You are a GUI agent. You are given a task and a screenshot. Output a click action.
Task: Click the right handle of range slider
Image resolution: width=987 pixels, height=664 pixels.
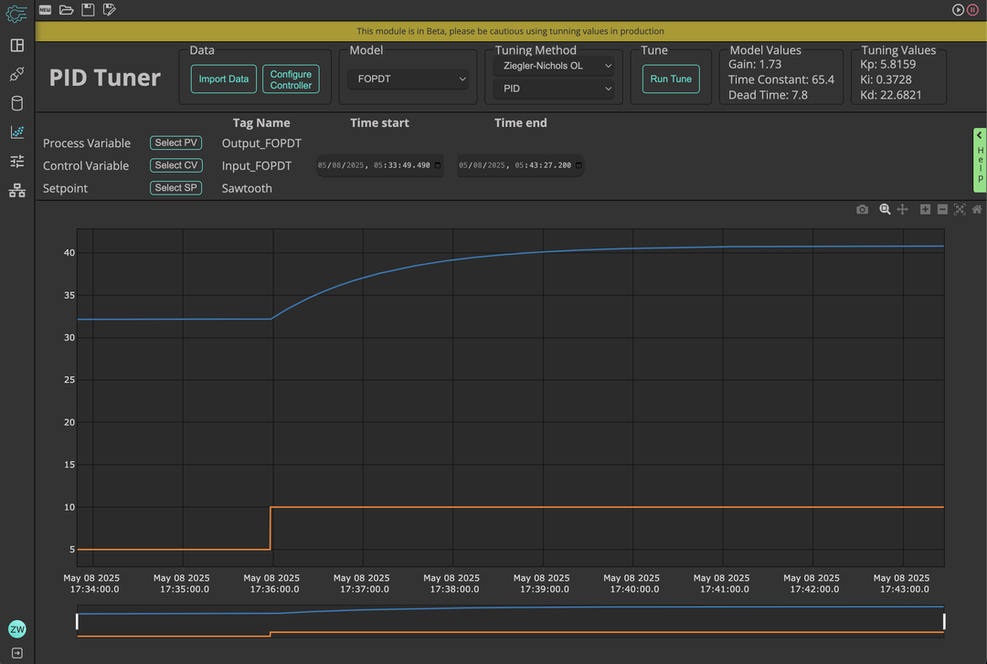click(x=943, y=622)
